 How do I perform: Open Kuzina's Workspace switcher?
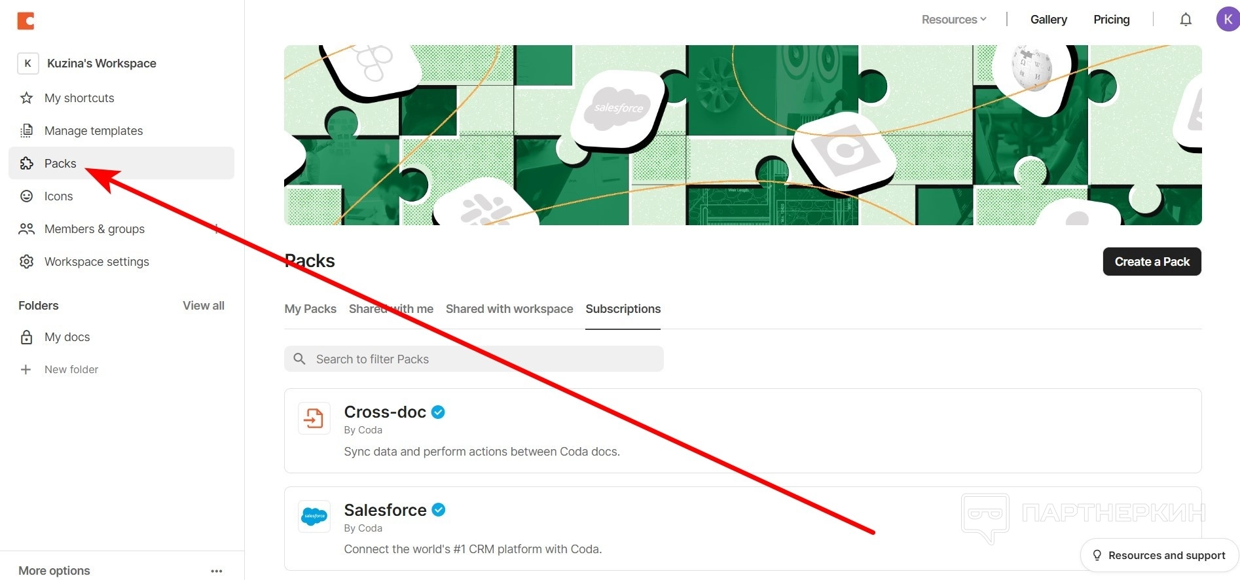tap(87, 63)
